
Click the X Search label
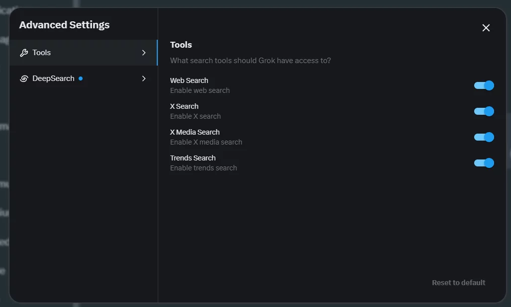(x=184, y=106)
